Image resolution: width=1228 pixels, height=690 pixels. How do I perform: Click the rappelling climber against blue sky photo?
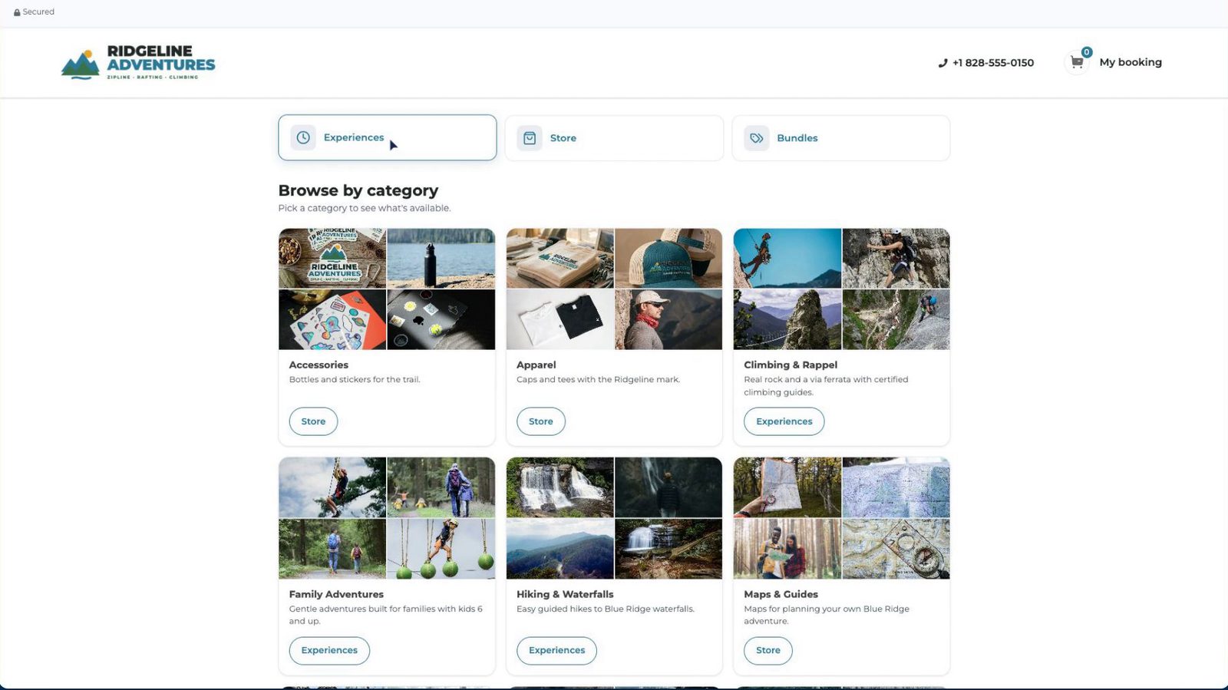tap(787, 258)
